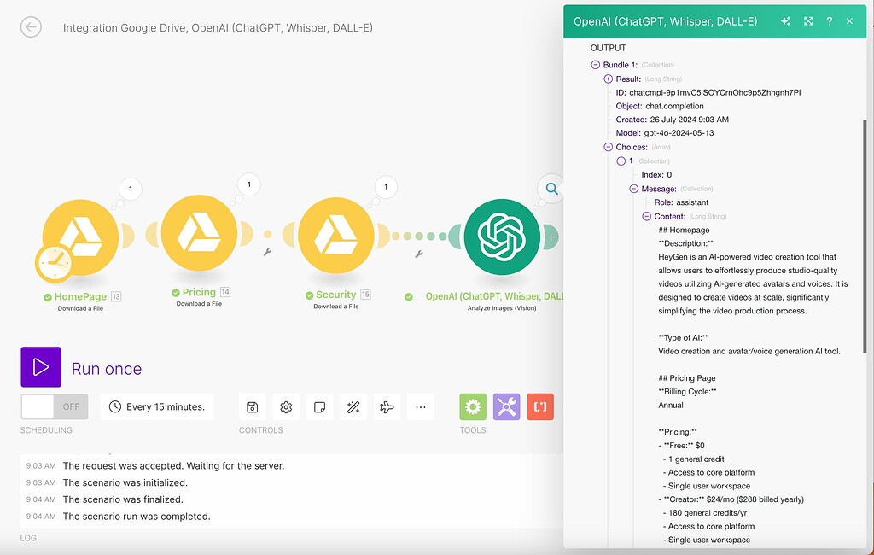Open help via the question mark in the panel
This screenshot has width=874, height=555.
pyautogui.click(x=829, y=20)
